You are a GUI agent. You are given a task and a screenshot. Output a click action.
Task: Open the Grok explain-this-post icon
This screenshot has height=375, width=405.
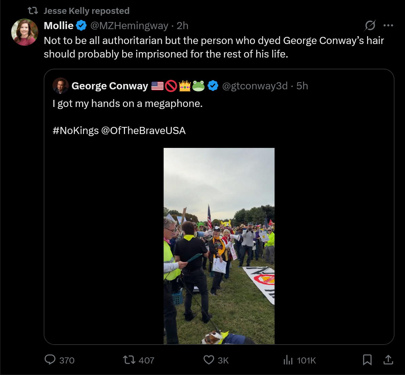tap(370, 25)
